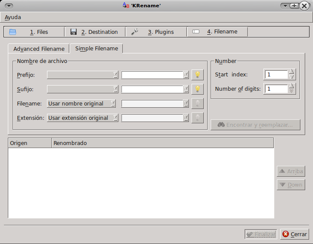Click into the Sufijo text field
This screenshot has height=244, width=313.
[152, 89]
